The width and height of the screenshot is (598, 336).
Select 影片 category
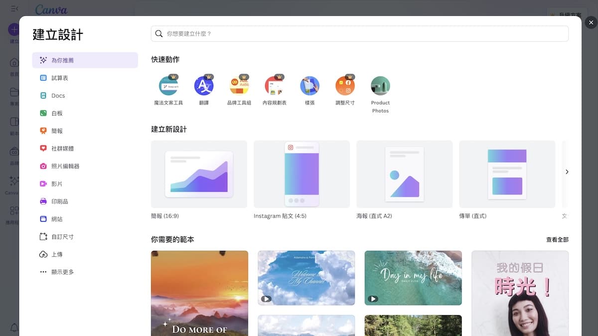pos(85,184)
